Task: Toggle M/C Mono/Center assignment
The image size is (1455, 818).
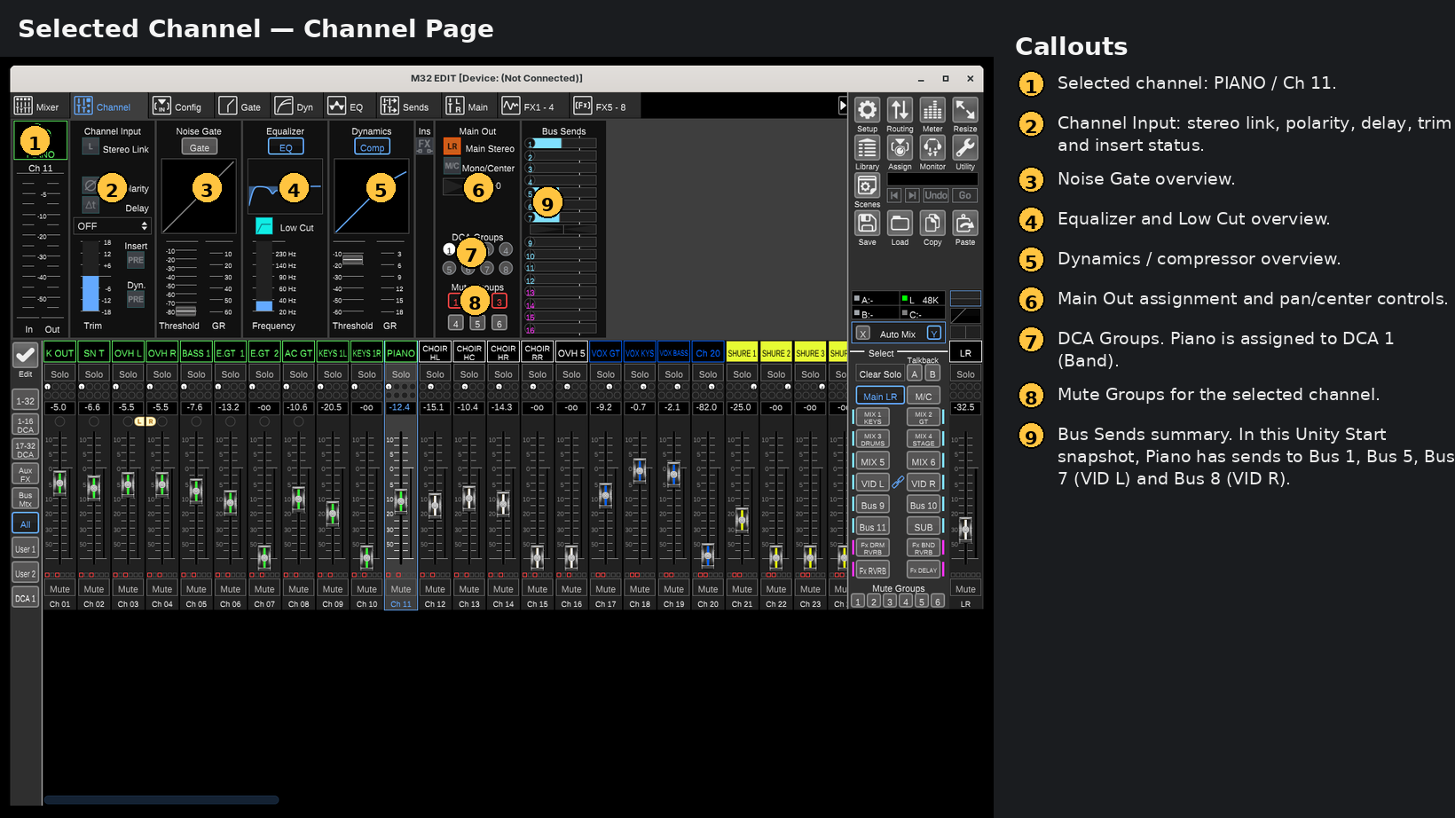Action: (x=452, y=166)
